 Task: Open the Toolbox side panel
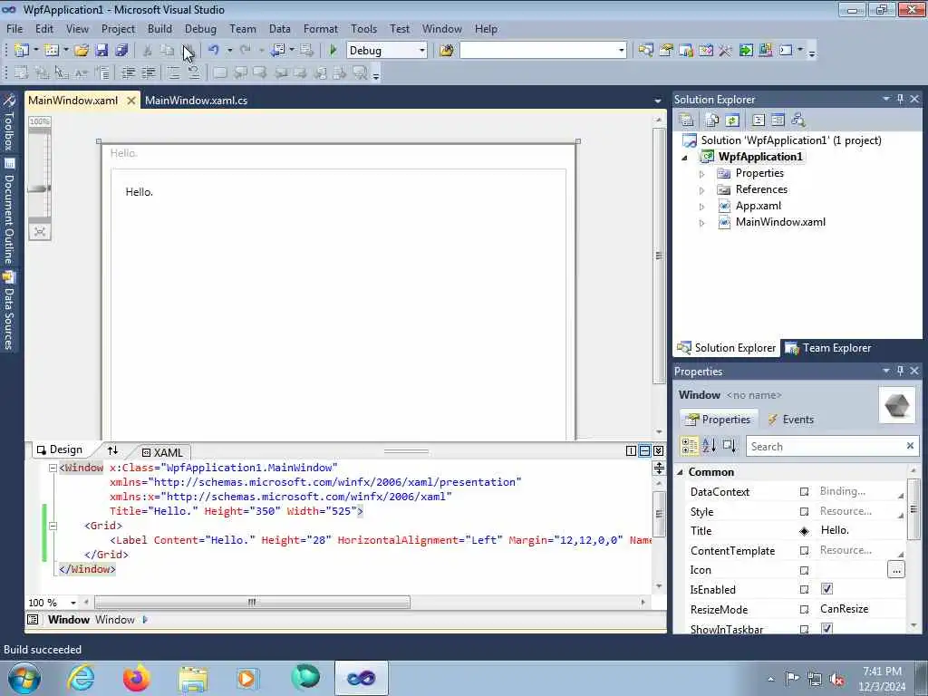(9, 123)
